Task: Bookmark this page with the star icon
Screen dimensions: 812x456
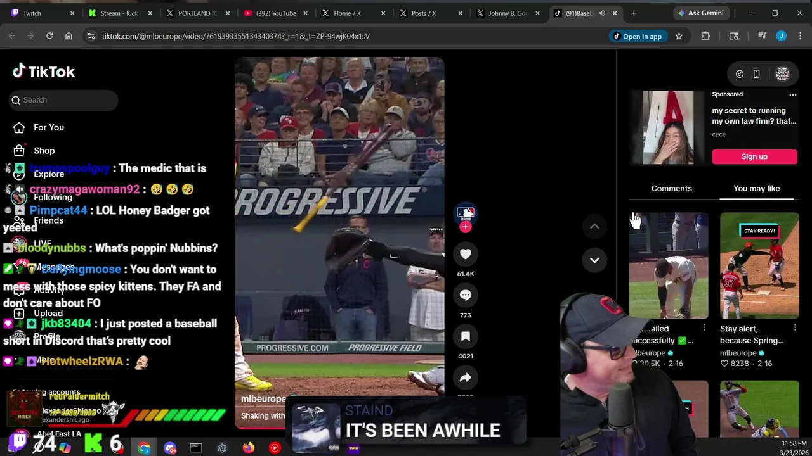Action: 679,36
